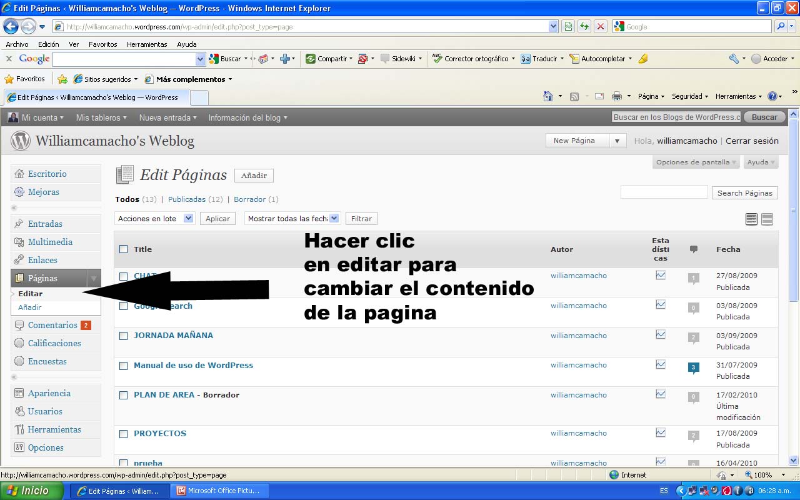Click the browser Stop icon
The width and height of the screenshot is (800, 500).
click(600, 27)
